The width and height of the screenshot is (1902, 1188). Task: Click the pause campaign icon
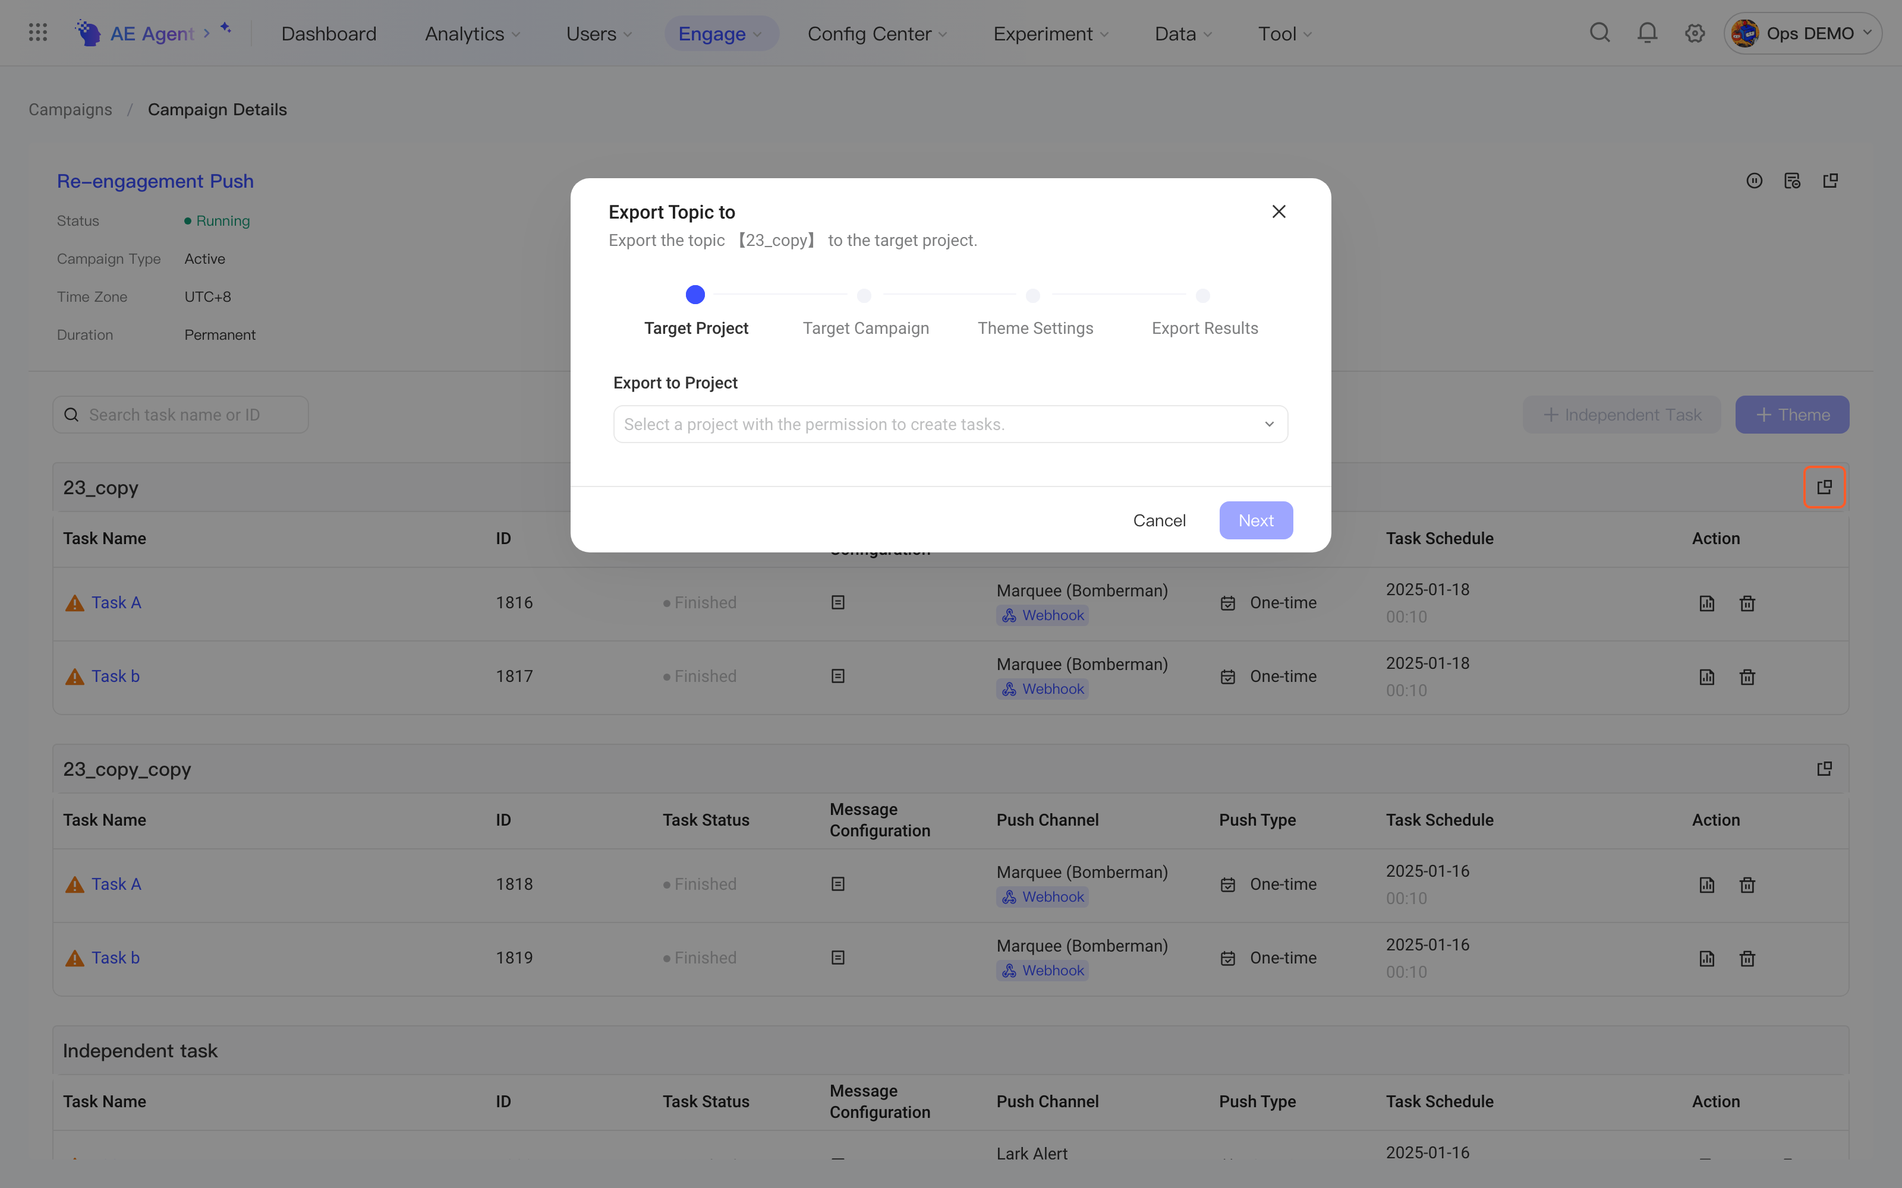1754,181
